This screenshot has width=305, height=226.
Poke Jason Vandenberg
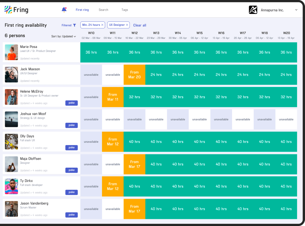71,215
